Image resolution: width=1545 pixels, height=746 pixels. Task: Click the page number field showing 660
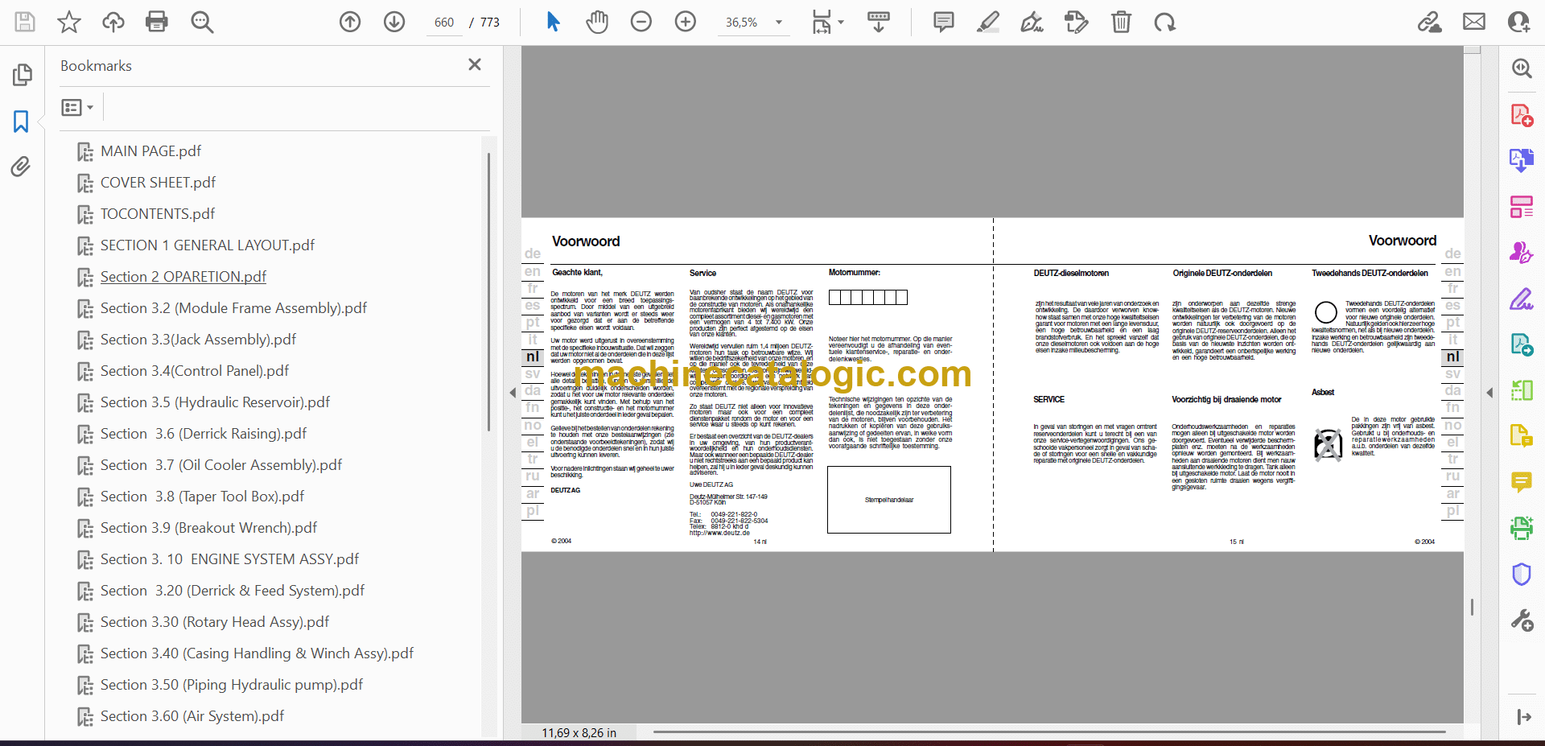tap(444, 23)
